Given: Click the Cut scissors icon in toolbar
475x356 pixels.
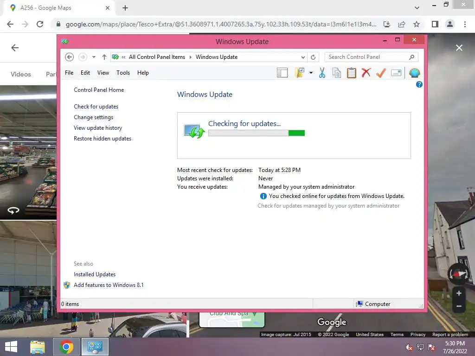Looking at the screenshot, I should 322,73.
